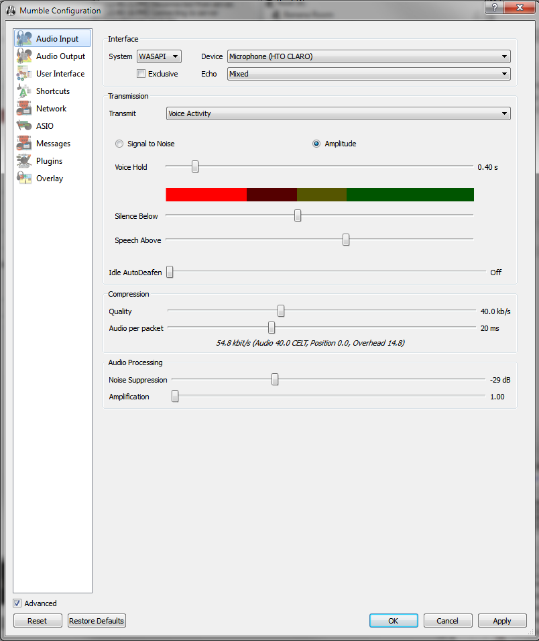The image size is (539, 641).
Task: Click the Idle AutoDeafen slider handle
Action: coord(170,272)
